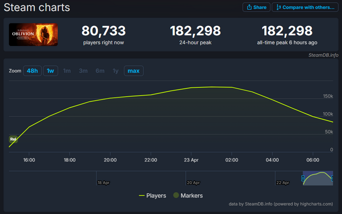Open the Oblivion game thumbnail
This screenshot has height=214, width=342.
[33, 34]
